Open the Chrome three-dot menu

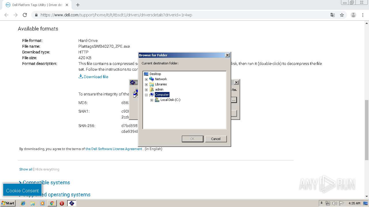pyautogui.click(x=363, y=15)
